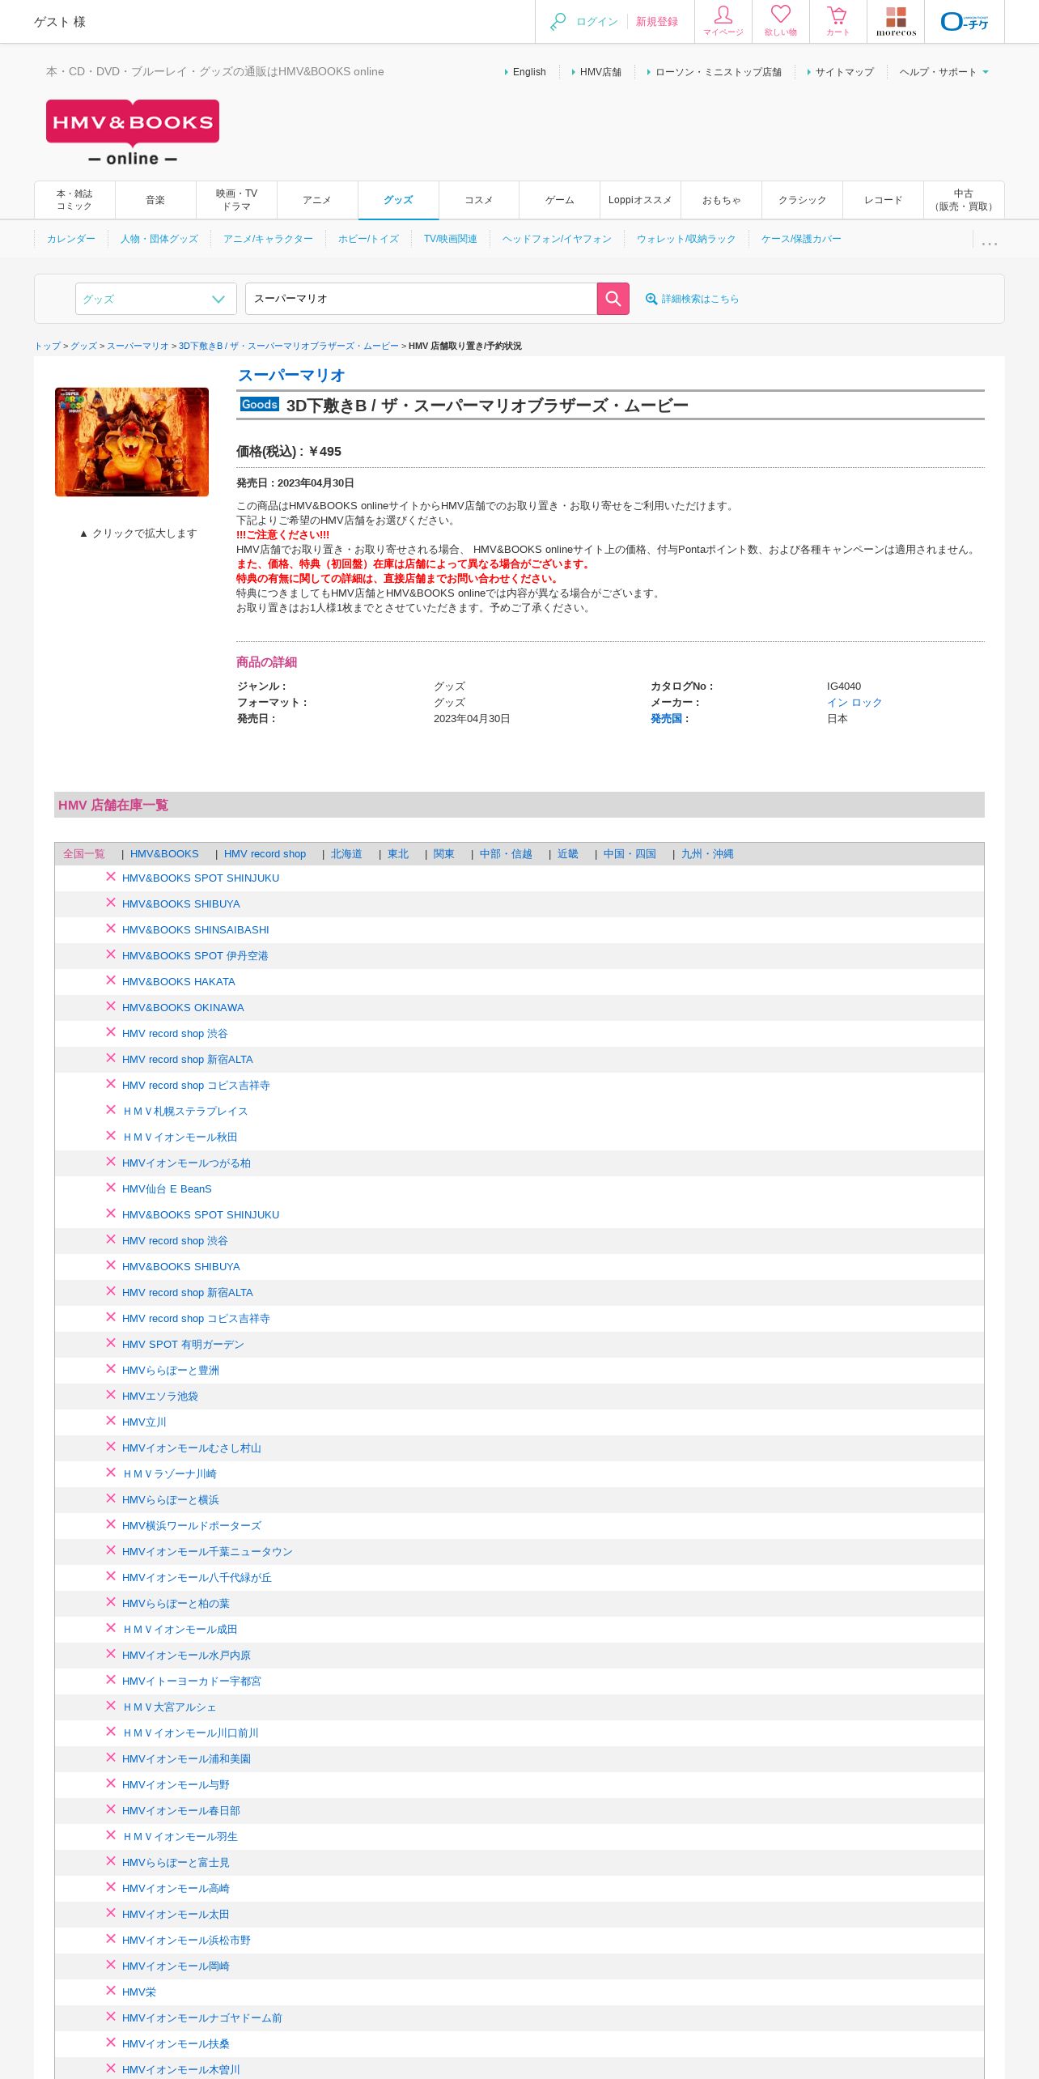Select the グッズ tab

tap(398, 200)
